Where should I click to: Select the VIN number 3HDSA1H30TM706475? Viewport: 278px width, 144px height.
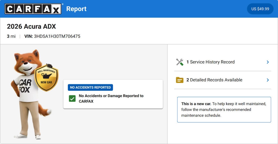[57, 36]
